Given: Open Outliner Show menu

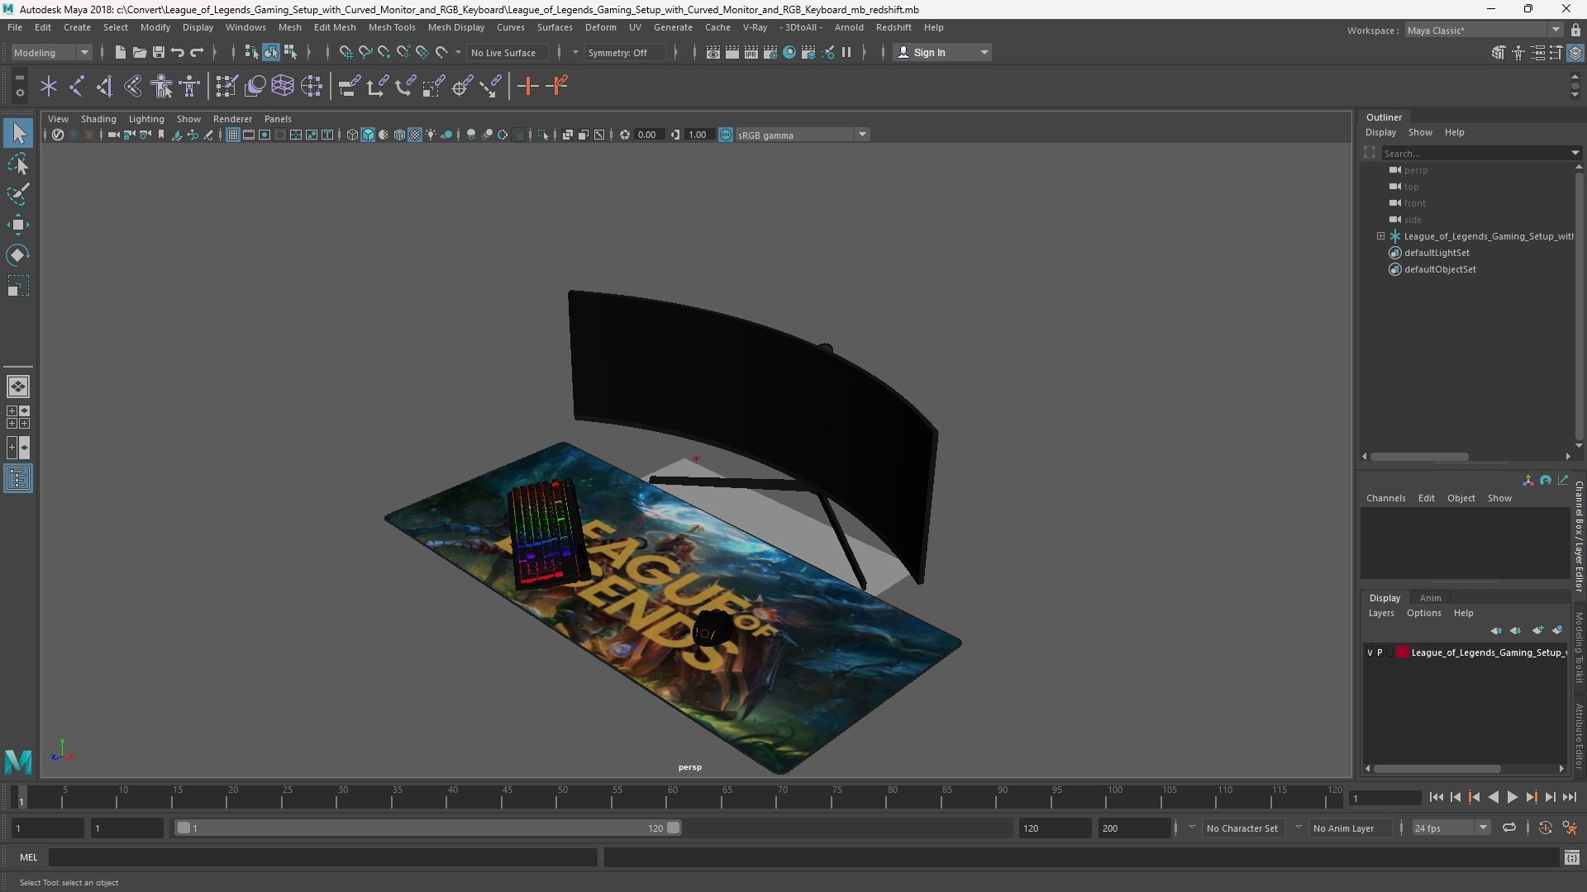Looking at the screenshot, I should [x=1420, y=132].
